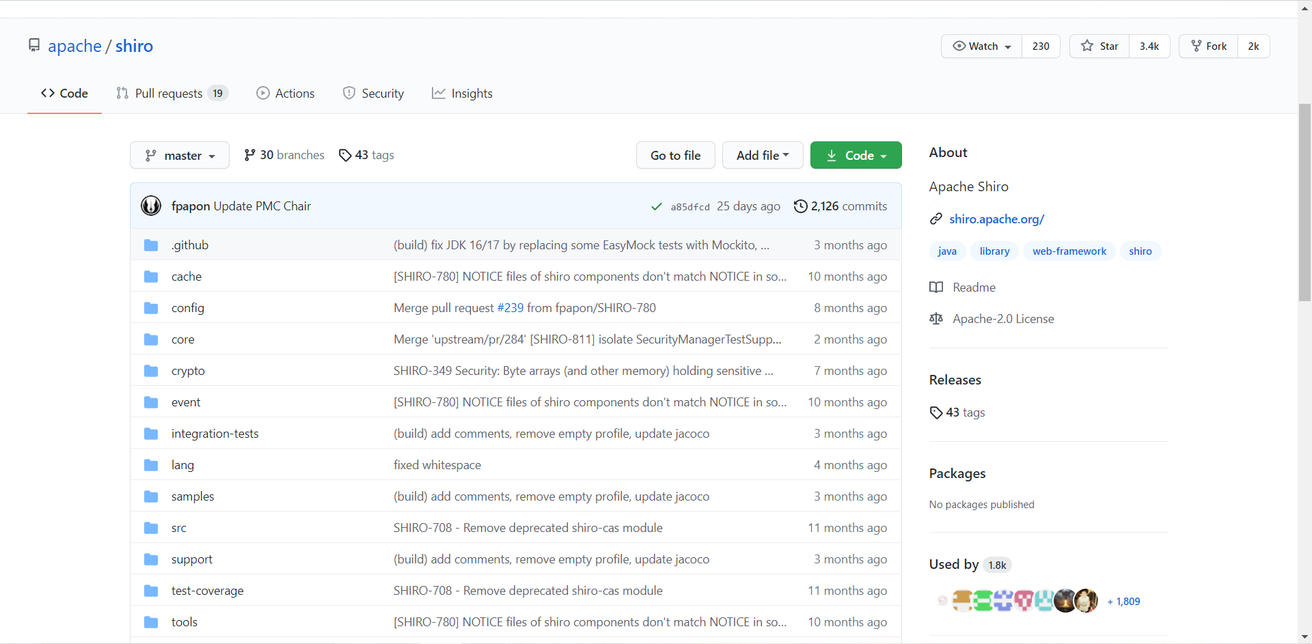Click fpapon's avatar in commit header
Image resolution: width=1312 pixels, height=644 pixels.
tap(151, 206)
